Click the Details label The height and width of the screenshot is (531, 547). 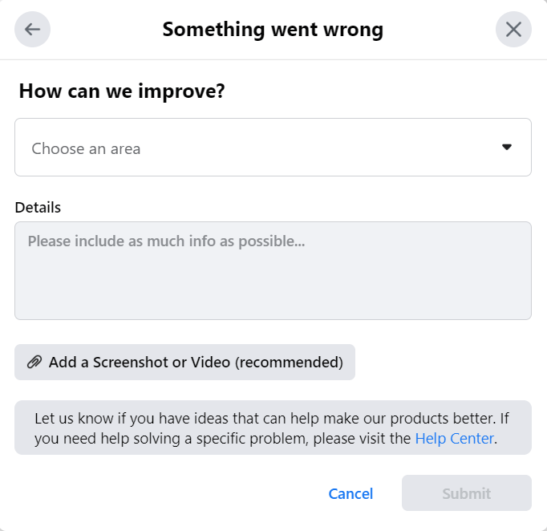coord(38,208)
